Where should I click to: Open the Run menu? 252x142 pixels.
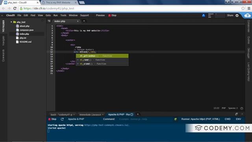tap(56, 15)
